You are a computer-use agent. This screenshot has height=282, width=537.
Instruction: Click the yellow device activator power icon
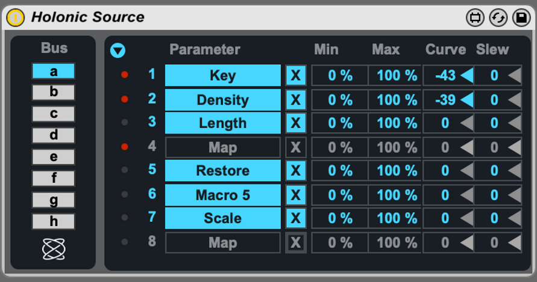[15, 17]
